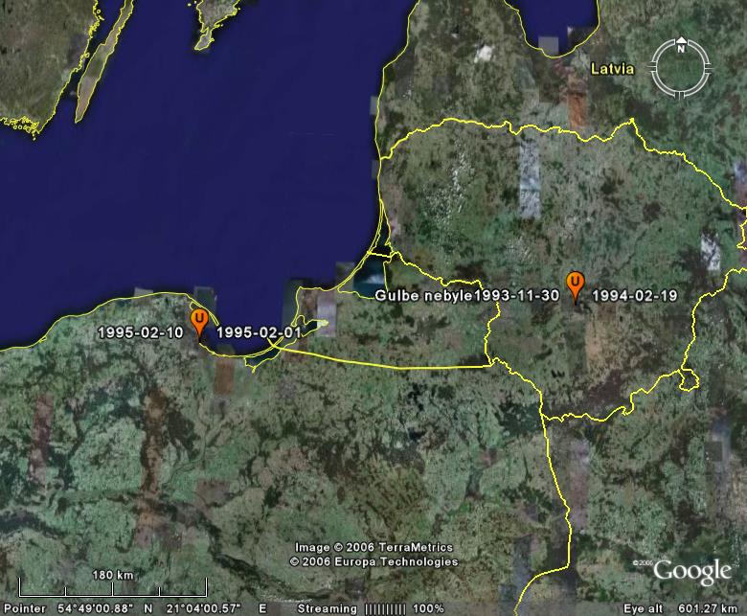Click the compass ring's south tick mark
The height and width of the screenshot is (616, 747).
[681, 92]
